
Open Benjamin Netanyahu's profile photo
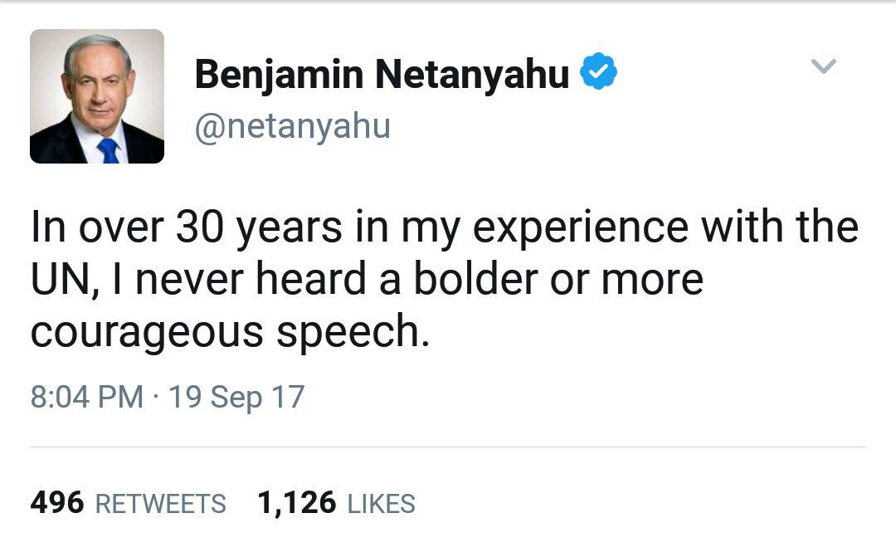click(97, 96)
